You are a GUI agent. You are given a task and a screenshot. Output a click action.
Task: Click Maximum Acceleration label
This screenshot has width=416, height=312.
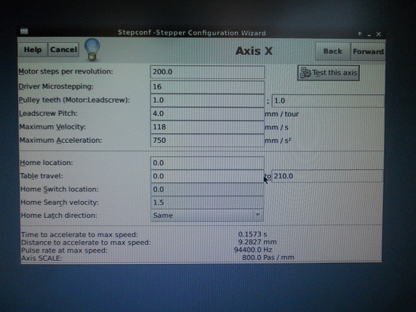pos(61,140)
